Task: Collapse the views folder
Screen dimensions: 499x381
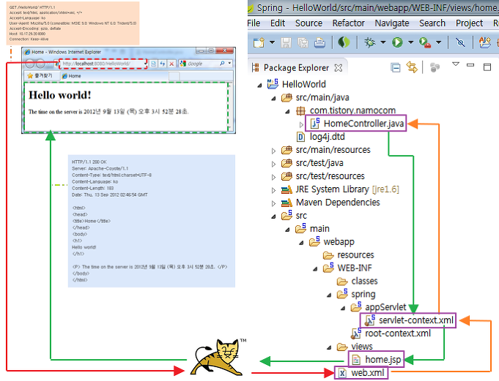Action: (x=329, y=347)
